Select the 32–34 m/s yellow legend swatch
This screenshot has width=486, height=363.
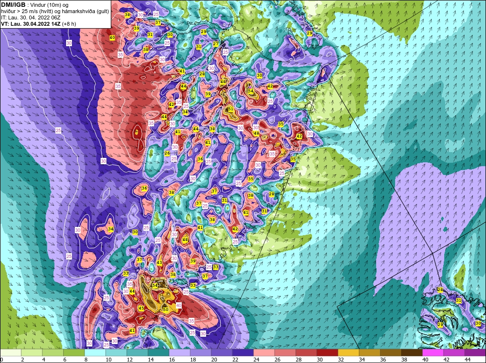(x=348, y=353)
